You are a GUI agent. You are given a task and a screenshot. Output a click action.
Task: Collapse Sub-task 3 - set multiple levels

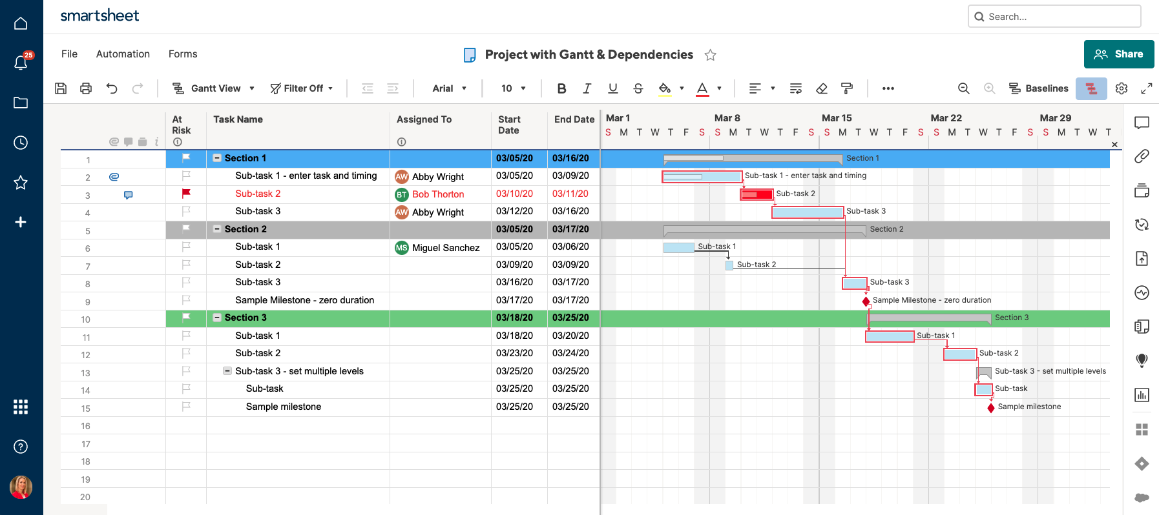click(227, 371)
